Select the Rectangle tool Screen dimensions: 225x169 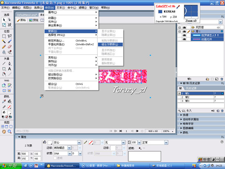(x=4, y=69)
